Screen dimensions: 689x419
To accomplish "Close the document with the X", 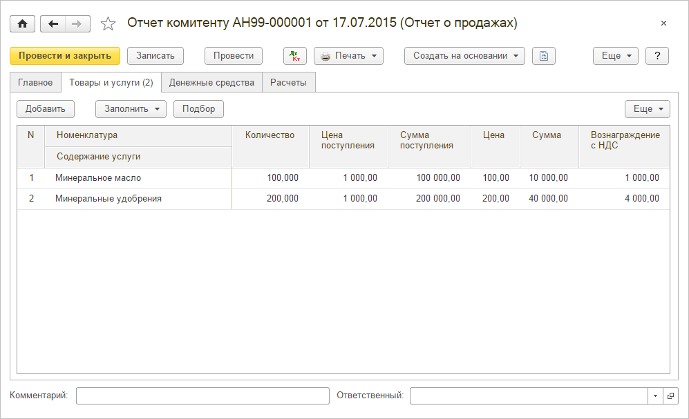I will 663,23.
